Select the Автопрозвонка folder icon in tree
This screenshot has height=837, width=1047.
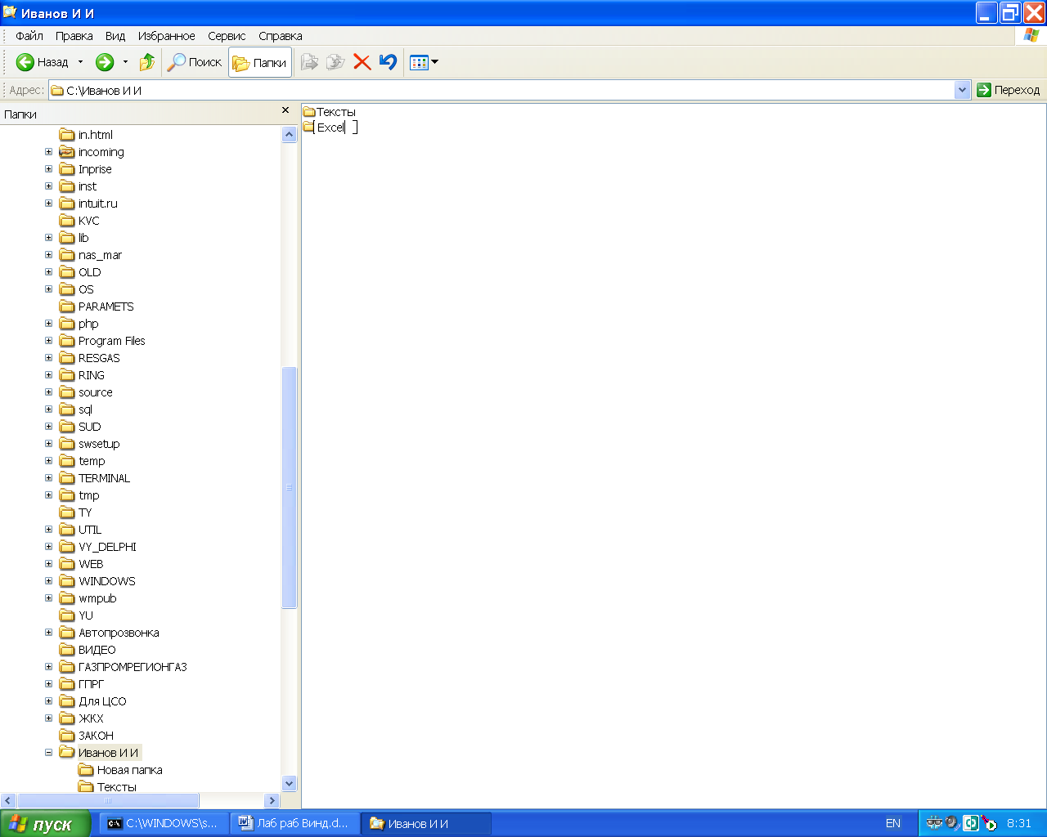tap(67, 633)
